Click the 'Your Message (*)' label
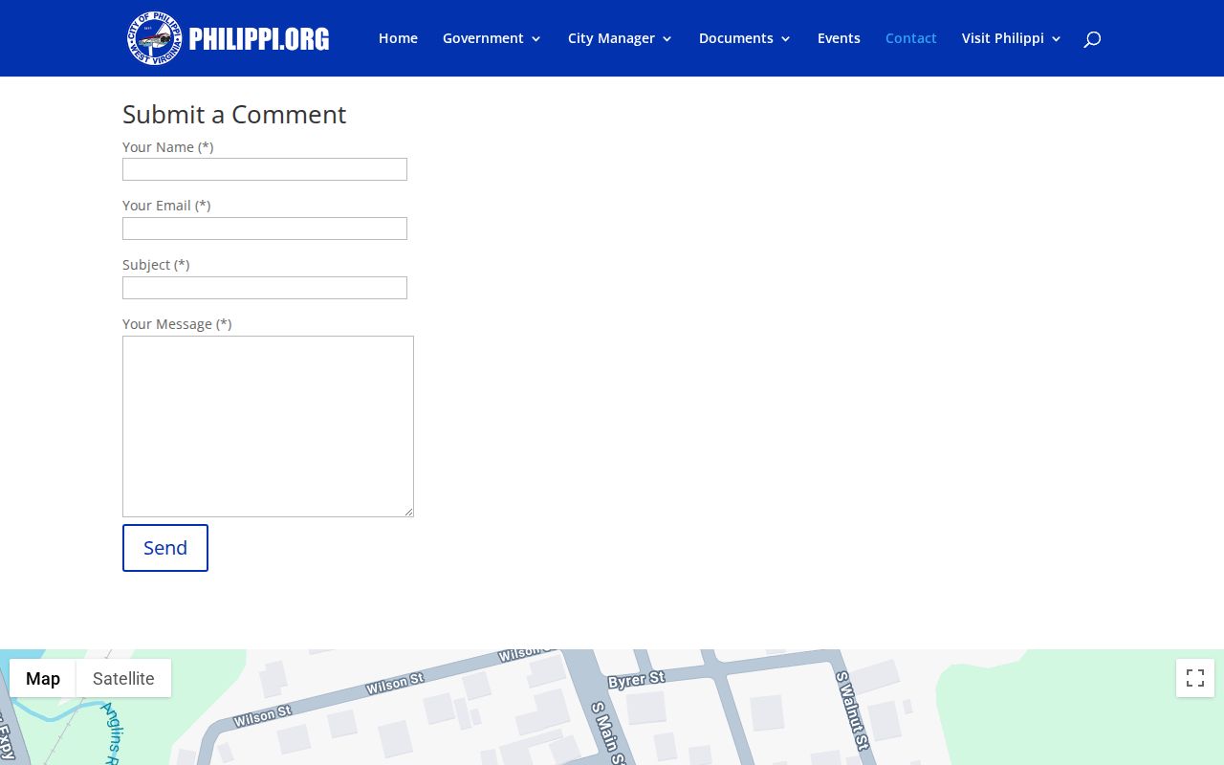The width and height of the screenshot is (1224, 765). point(177,324)
